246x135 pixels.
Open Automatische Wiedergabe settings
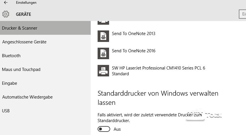point(27,97)
